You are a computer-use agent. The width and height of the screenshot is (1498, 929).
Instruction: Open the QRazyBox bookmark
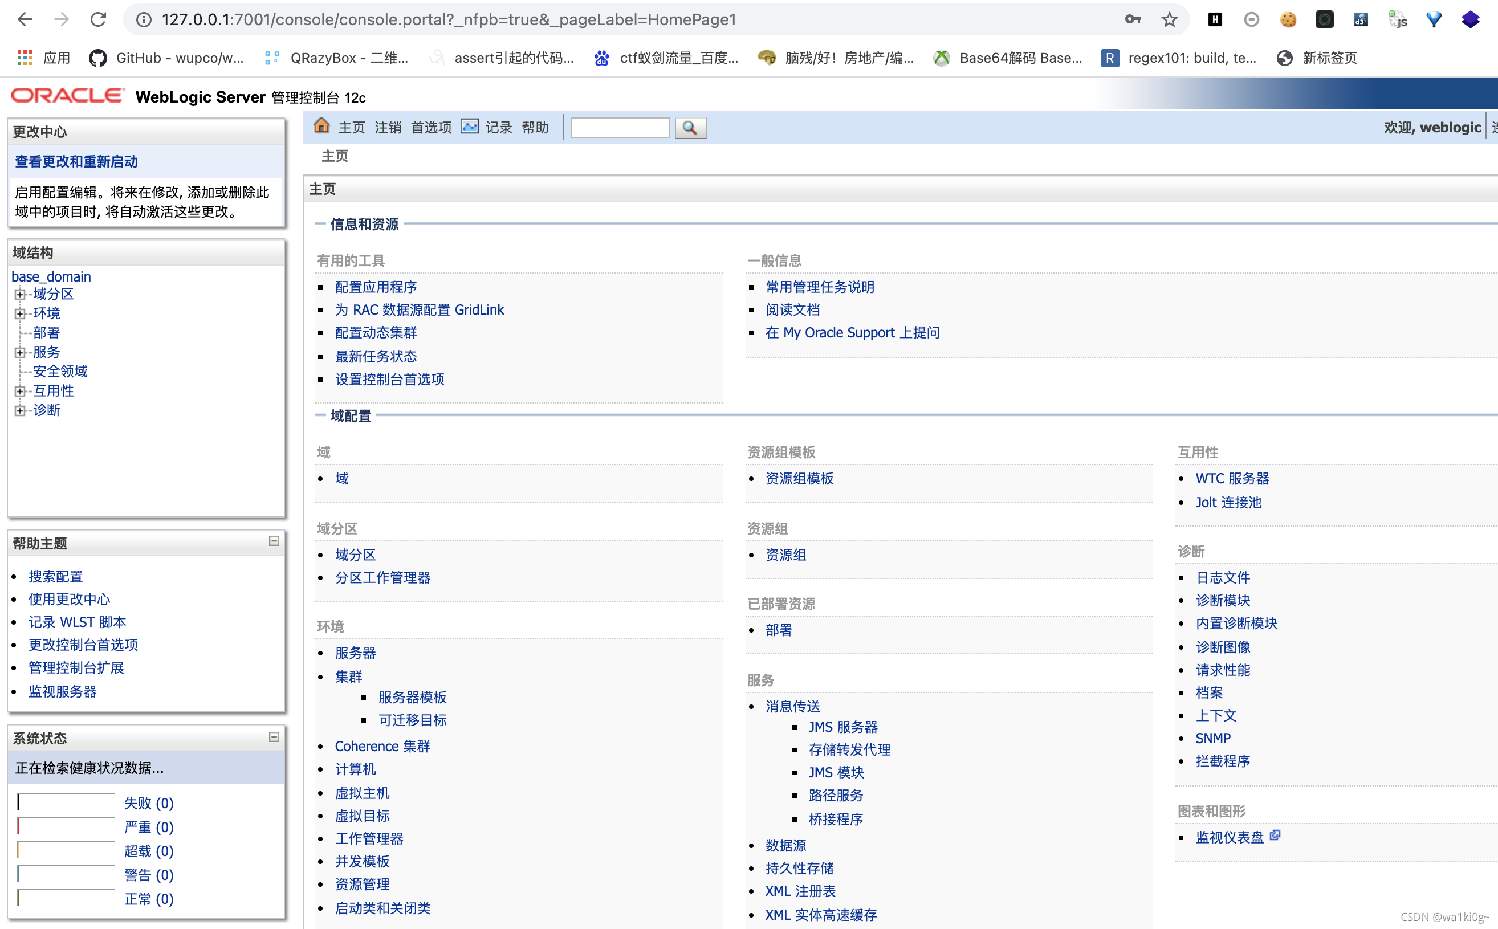coord(336,58)
